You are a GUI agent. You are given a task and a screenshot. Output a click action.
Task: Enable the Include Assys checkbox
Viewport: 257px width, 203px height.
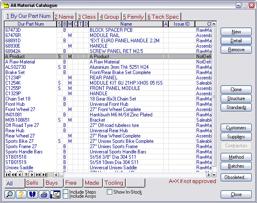pos(66,196)
